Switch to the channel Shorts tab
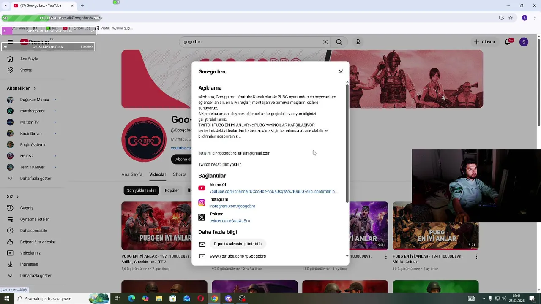The width and height of the screenshot is (541, 304). click(x=180, y=174)
